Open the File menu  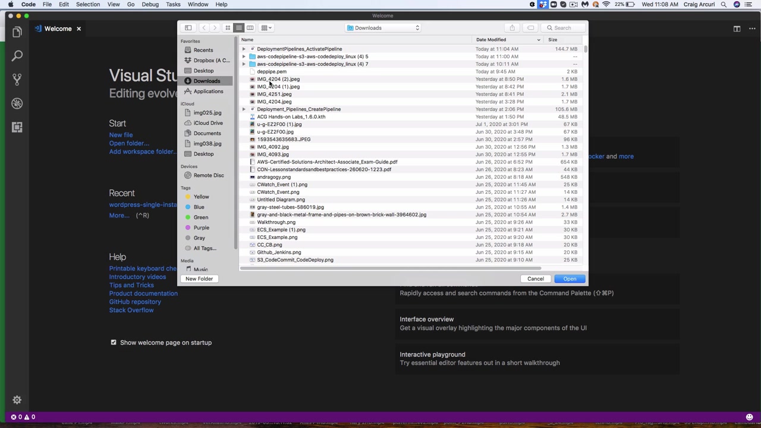point(47,4)
